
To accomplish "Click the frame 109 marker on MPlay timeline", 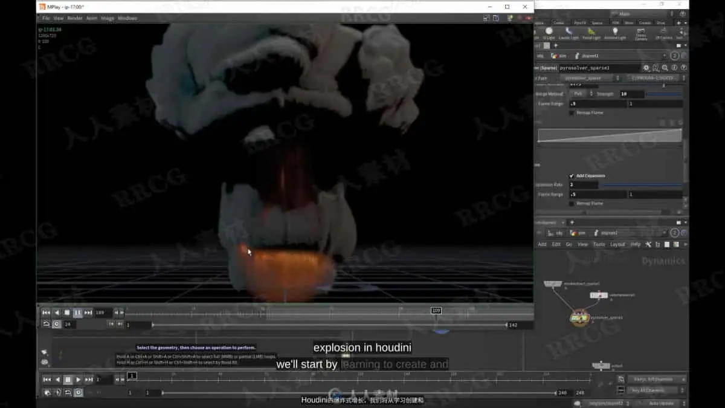I will point(436,311).
